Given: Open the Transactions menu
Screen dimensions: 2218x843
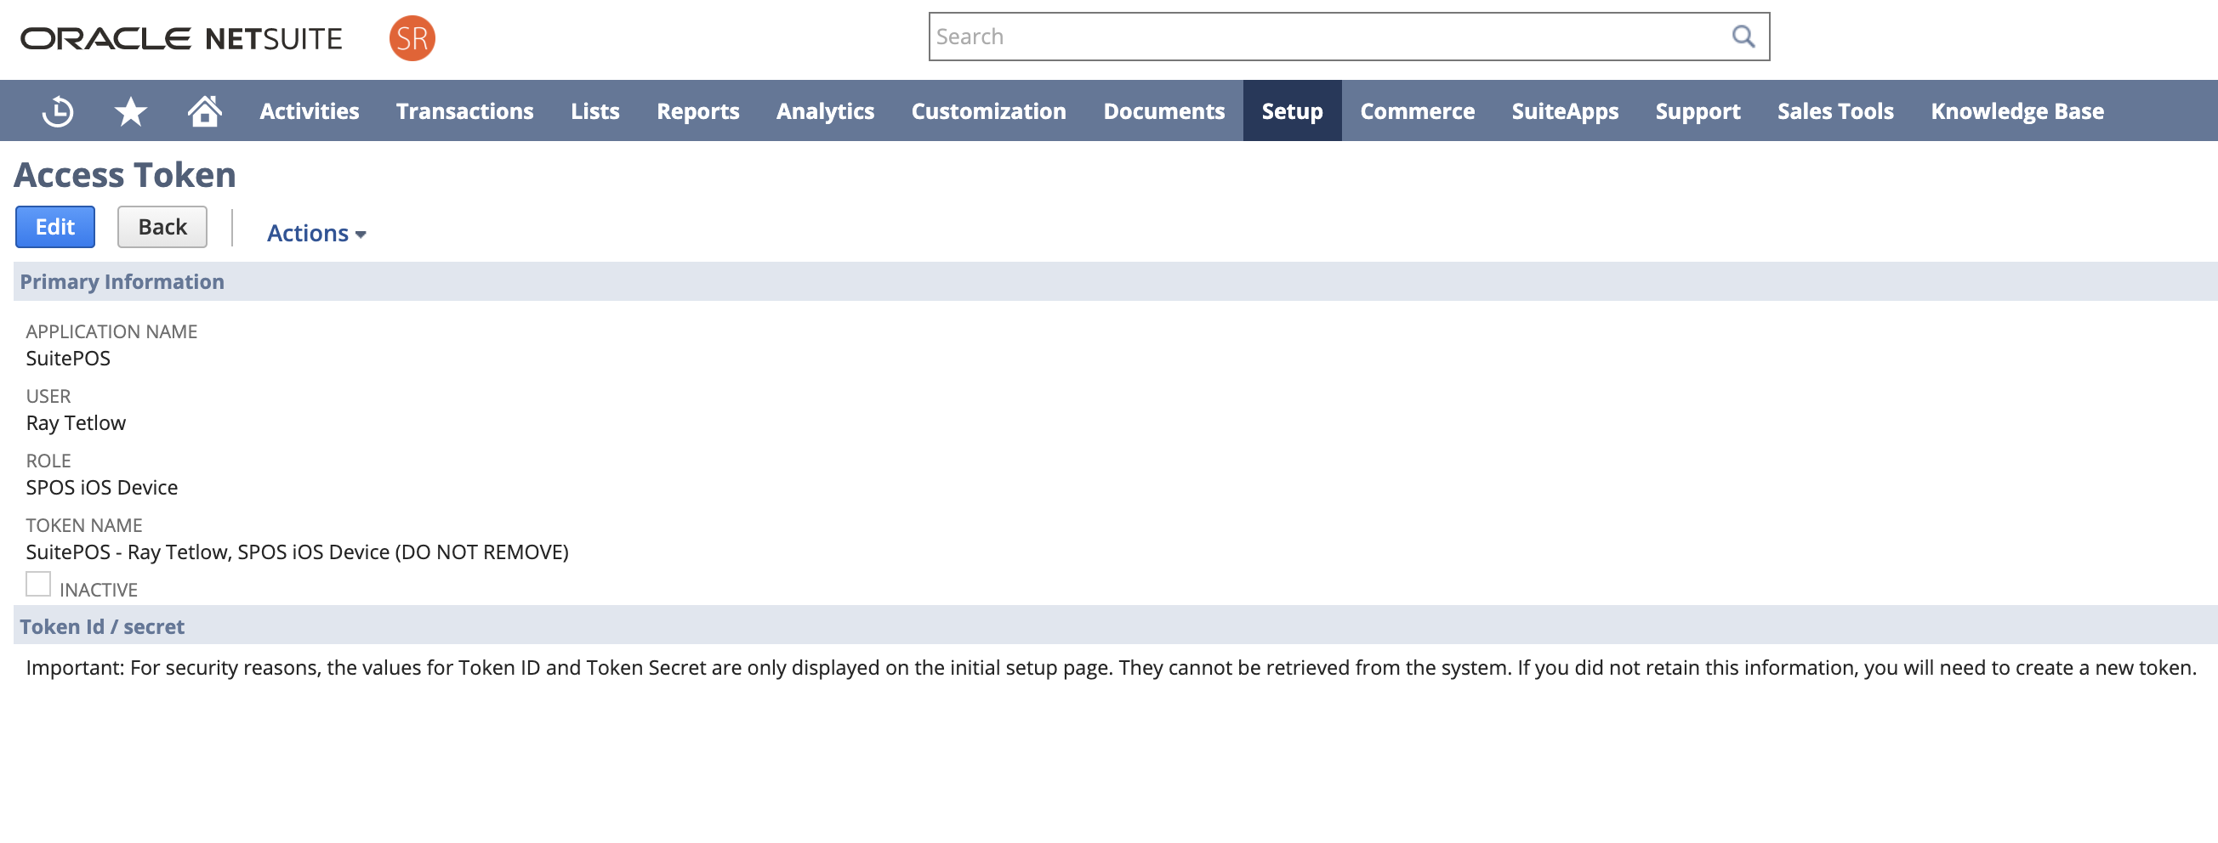Looking at the screenshot, I should 464,111.
